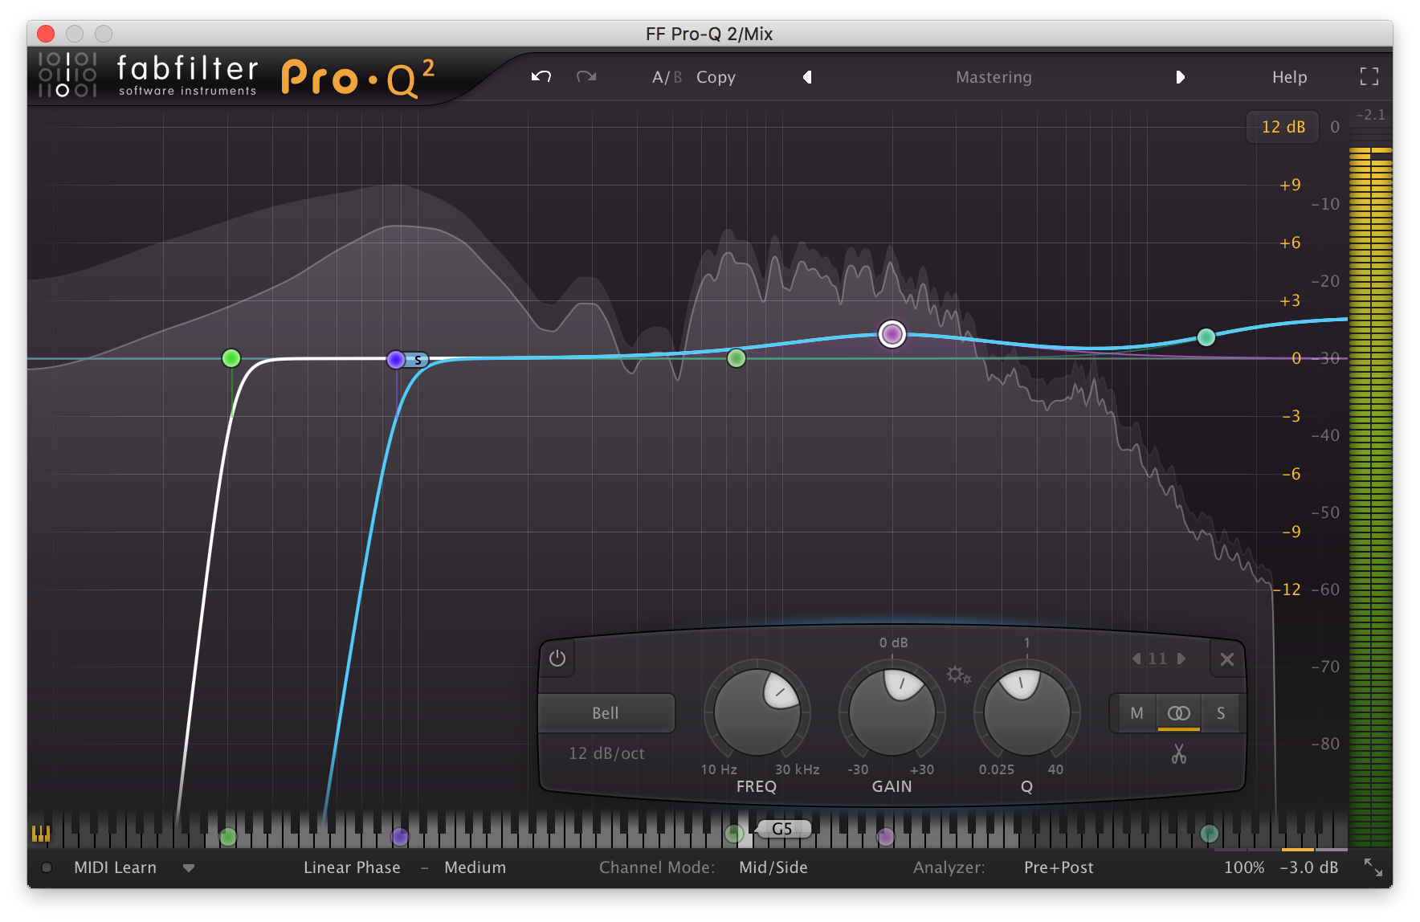The height and width of the screenshot is (922, 1420).
Task: Set band to stereo linked mode
Action: (1178, 713)
